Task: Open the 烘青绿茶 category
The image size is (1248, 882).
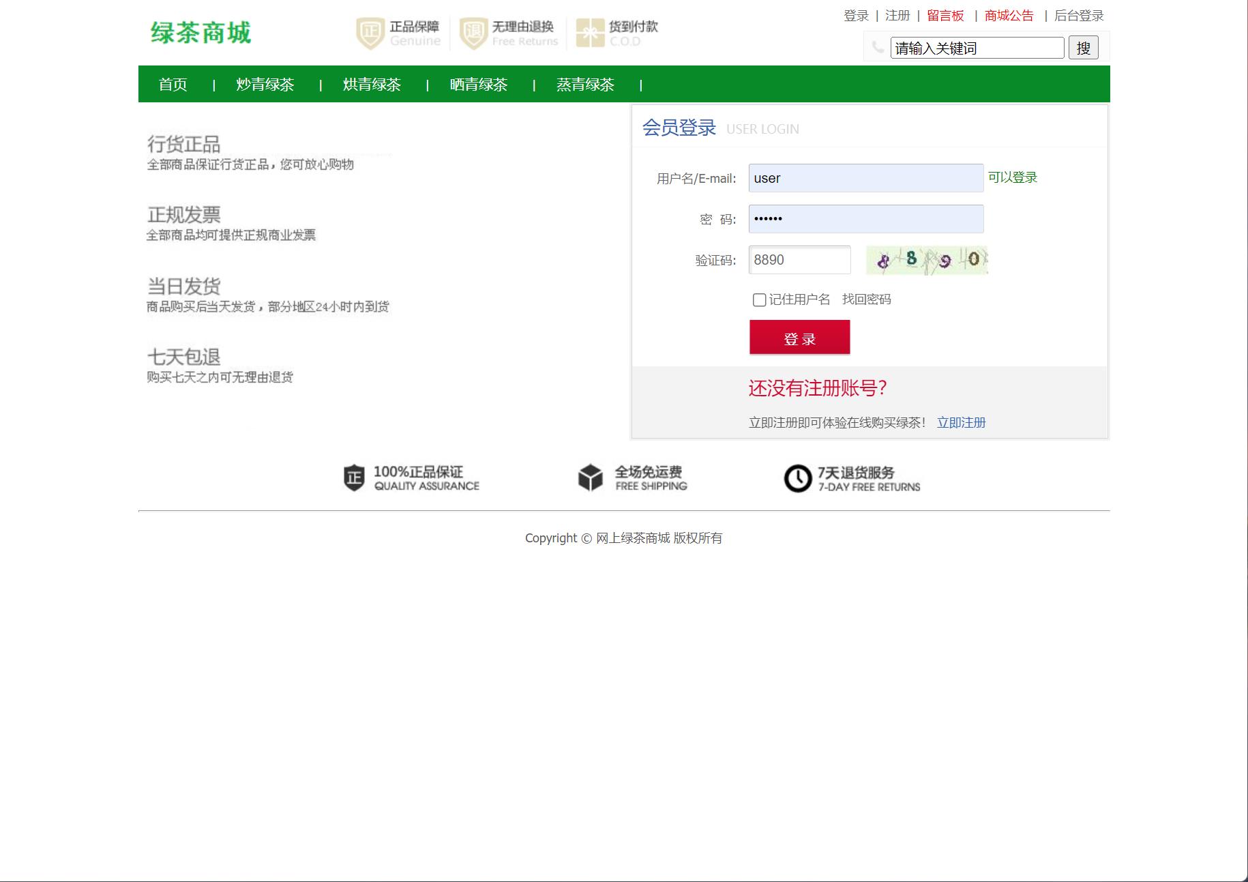Action: (x=371, y=84)
